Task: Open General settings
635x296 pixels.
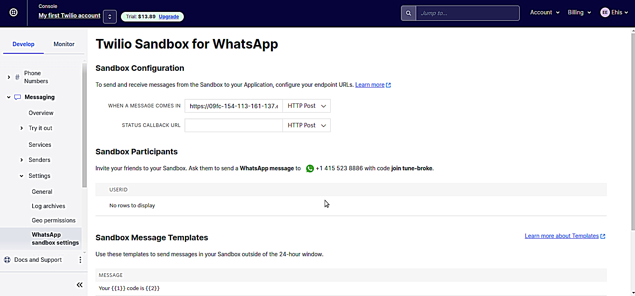Action: tap(42, 192)
